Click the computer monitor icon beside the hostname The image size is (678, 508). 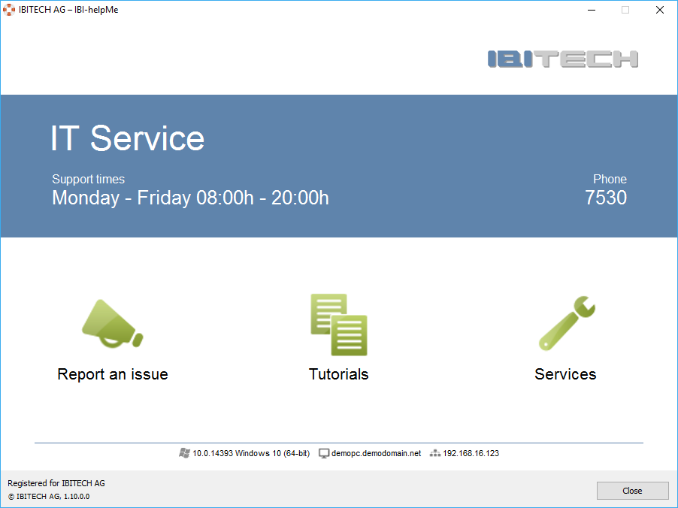pos(324,453)
